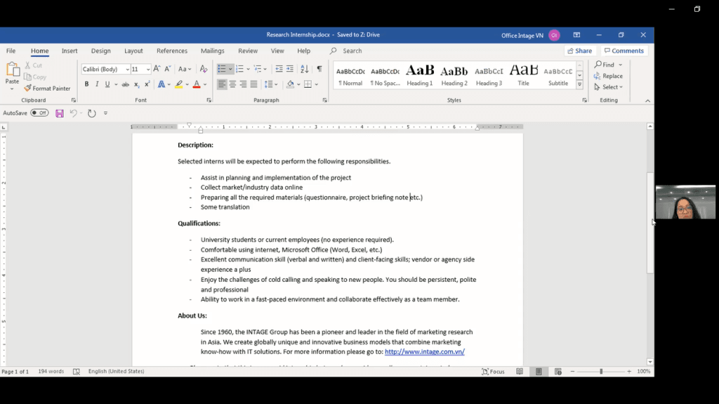Click the red font color button
The height and width of the screenshot is (404, 719).
[197, 84]
